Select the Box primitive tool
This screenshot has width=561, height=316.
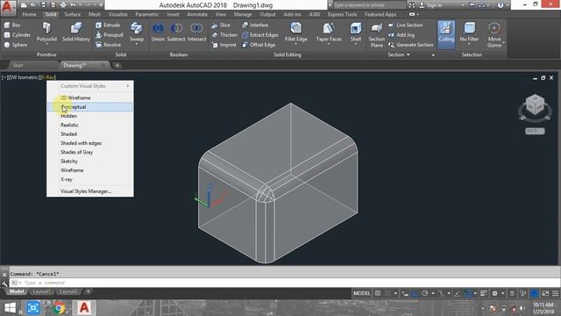pyautogui.click(x=12, y=25)
